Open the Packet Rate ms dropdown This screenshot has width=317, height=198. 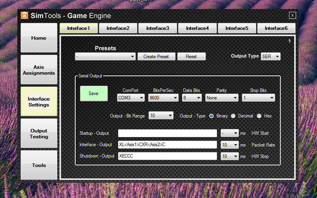click(230, 145)
